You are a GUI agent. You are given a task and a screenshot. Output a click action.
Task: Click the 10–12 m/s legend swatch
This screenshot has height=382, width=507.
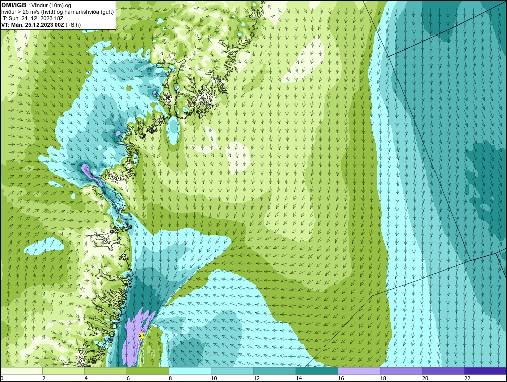(232, 371)
